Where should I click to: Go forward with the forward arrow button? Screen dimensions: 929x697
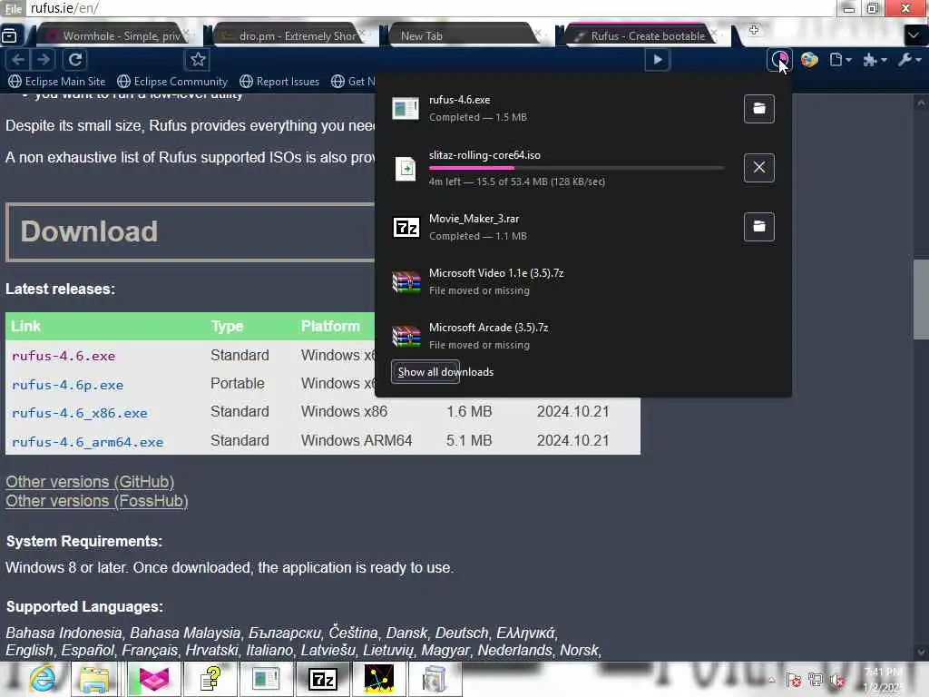tap(43, 60)
